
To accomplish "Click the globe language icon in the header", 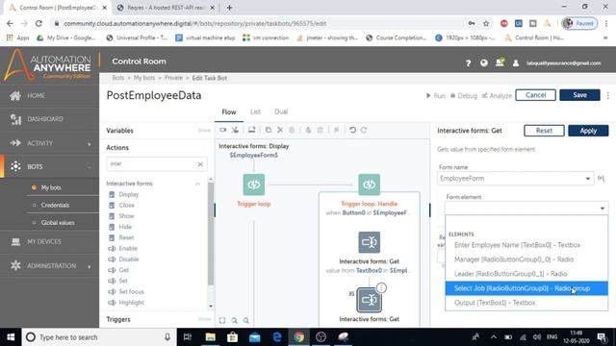I will pos(483,62).
